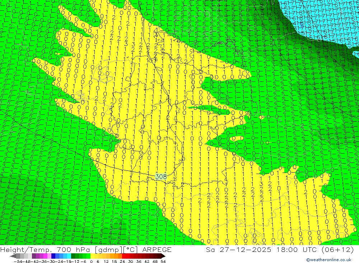This screenshot has height=263, width=359.
Task: Click the dark maroon right arrow end of legend
Action: 163,256
